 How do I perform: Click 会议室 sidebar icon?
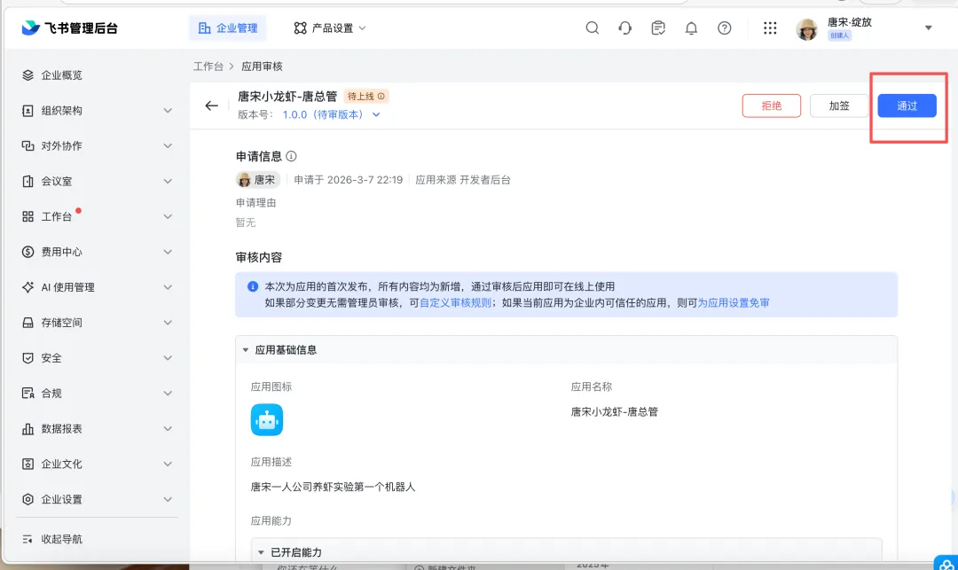point(27,181)
